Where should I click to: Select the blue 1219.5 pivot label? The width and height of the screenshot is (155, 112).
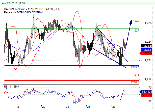(135, 67)
